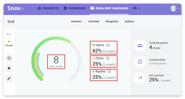The image size is (185, 99).
Task: Click the Clicks help question mark
Action: pos(108,58)
